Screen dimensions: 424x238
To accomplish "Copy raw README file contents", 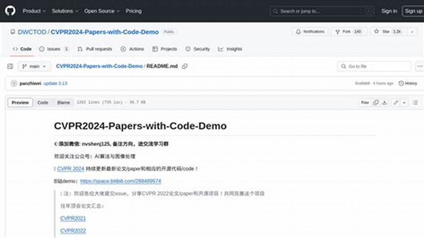I will click(x=376, y=102).
